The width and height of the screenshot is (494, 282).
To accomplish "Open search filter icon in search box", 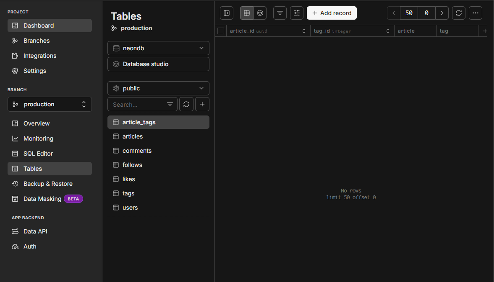I will tap(170, 104).
